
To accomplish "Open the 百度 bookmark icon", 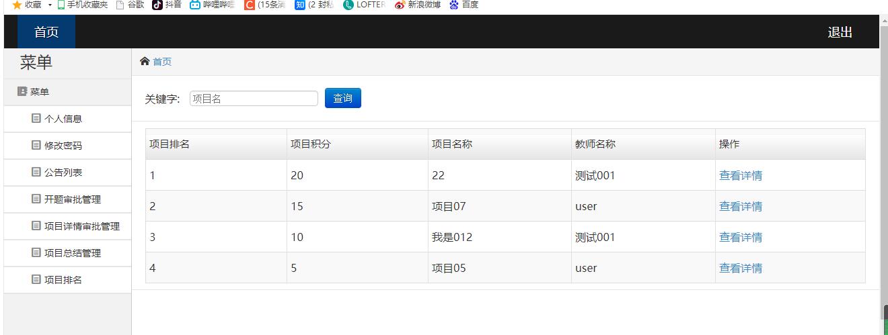I will (x=454, y=5).
